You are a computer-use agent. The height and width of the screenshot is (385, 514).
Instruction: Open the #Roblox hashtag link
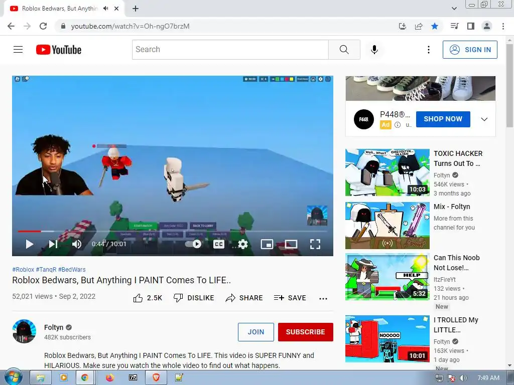tap(23, 269)
